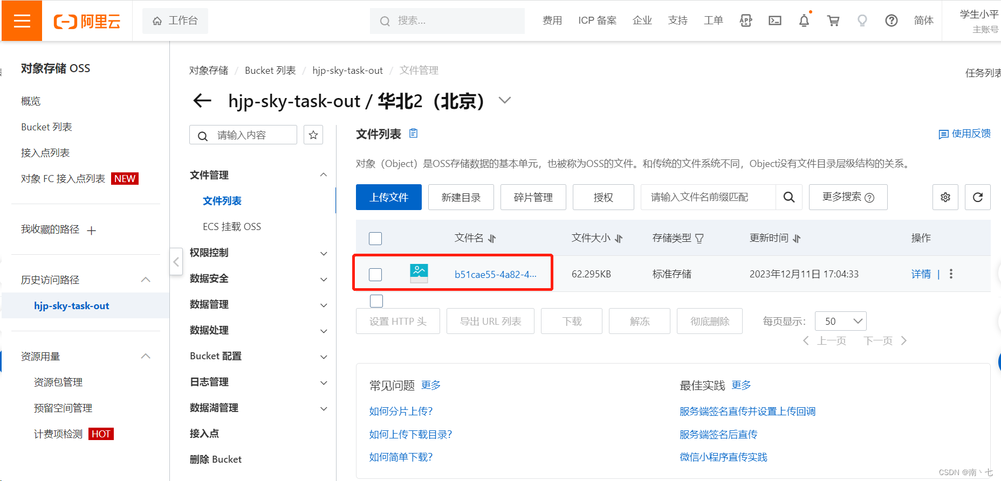Open 对象 FC 接入点列表
The image size is (1001, 481).
coord(63,178)
